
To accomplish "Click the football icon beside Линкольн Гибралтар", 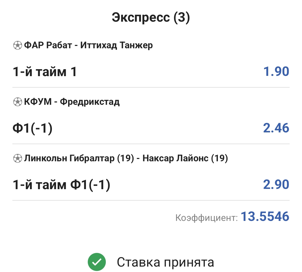I will (x=18, y=158).
